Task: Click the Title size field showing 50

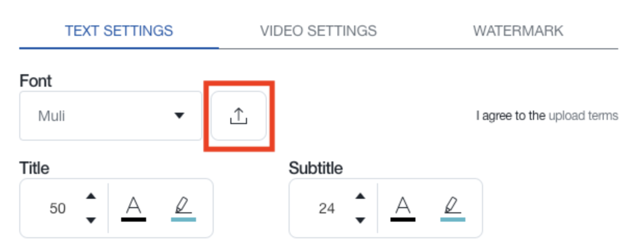Action: tap(58, 209)
